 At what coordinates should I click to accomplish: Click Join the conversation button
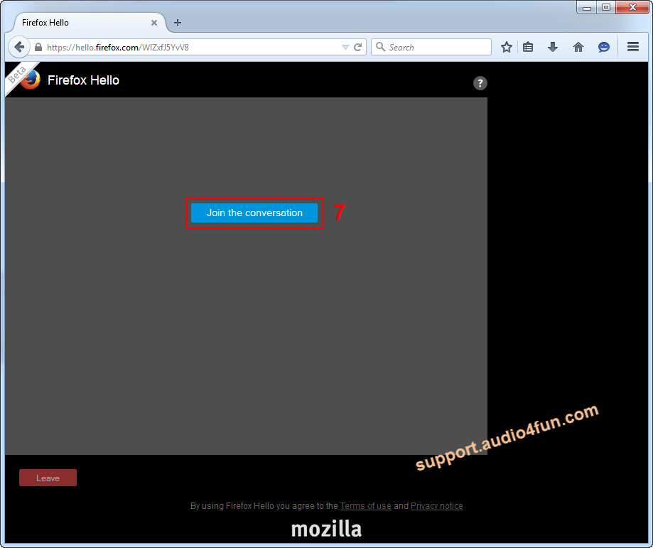[x=254, y=213]
